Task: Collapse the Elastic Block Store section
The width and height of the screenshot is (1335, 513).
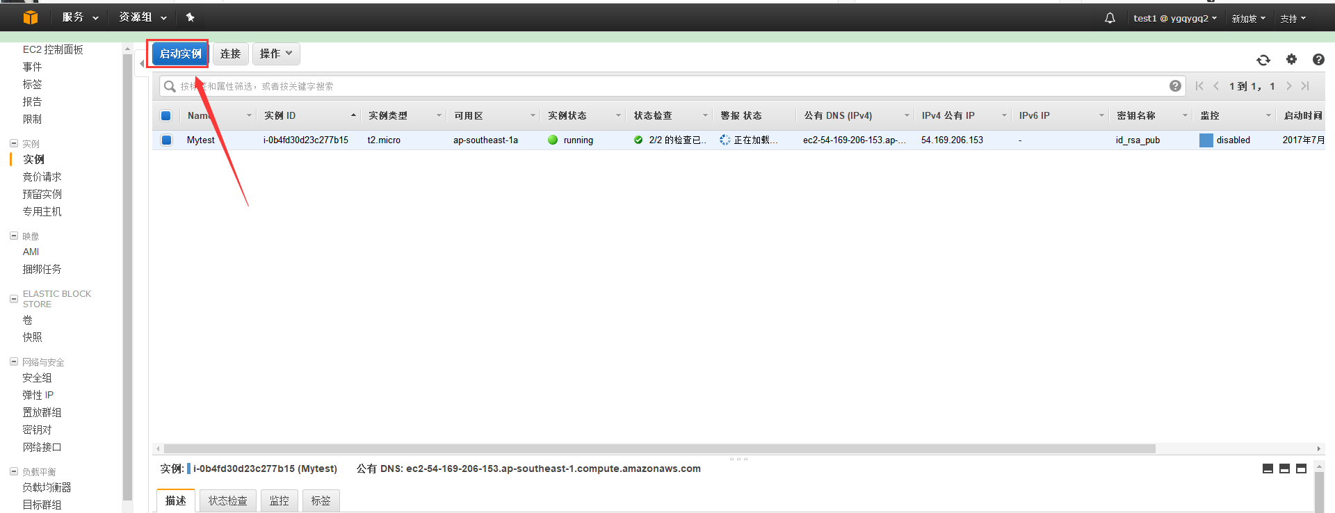Action: [x=13, y=299]
